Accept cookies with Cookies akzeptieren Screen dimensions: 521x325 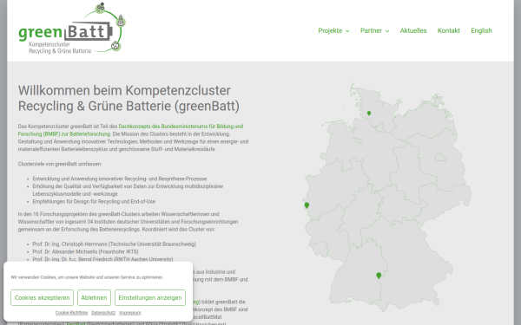tap(42, 297)
